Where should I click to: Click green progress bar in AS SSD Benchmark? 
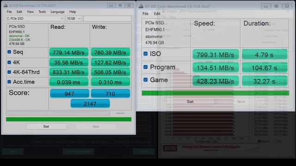tap(69, 119)
